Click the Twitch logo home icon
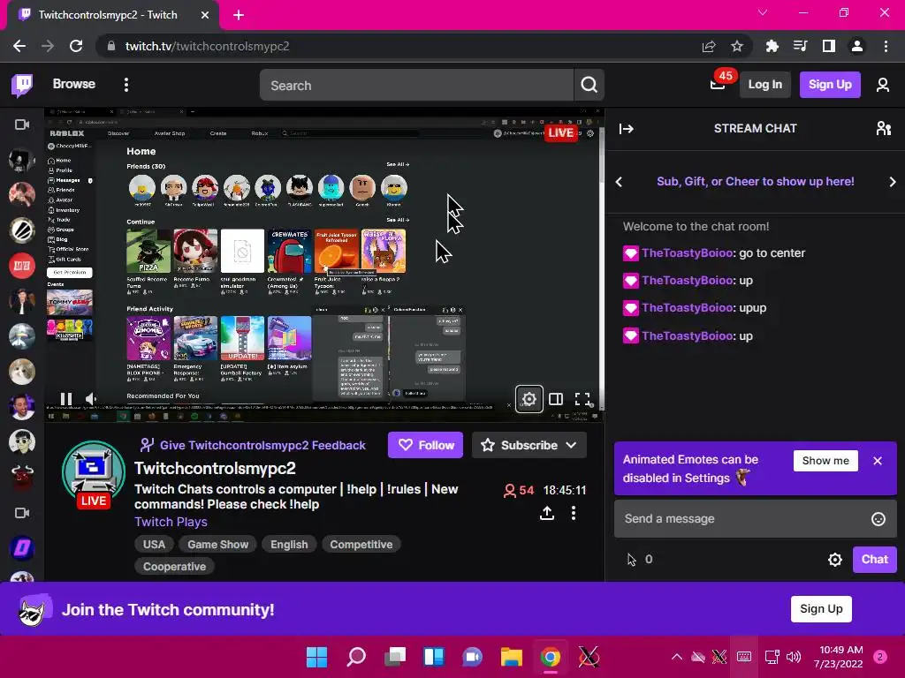The height and width of the screenshot is (678, 905). point(22,85)
